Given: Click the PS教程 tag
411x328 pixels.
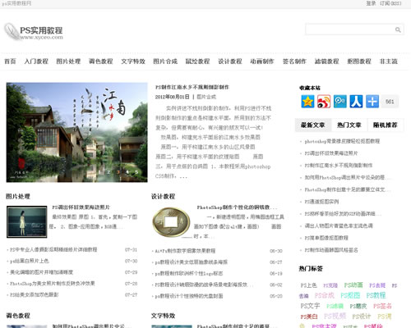Looking at the screenshot, I should point(376,295).
